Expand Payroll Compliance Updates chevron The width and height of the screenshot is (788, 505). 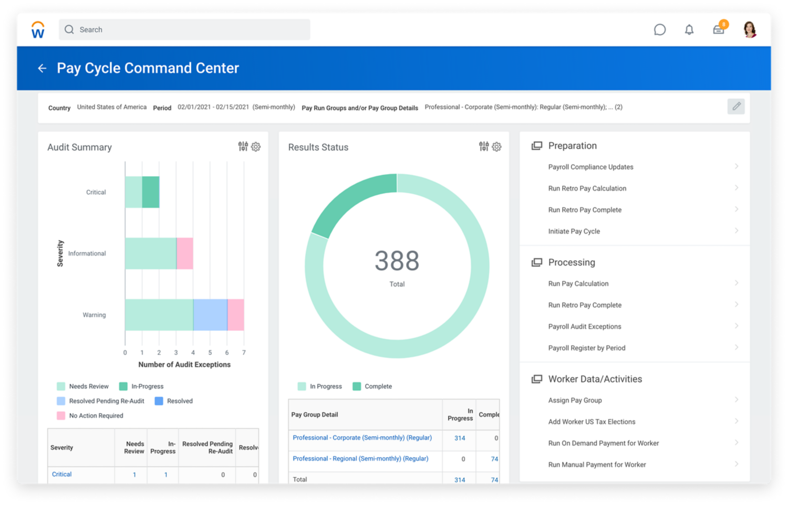tap(736, 166)
